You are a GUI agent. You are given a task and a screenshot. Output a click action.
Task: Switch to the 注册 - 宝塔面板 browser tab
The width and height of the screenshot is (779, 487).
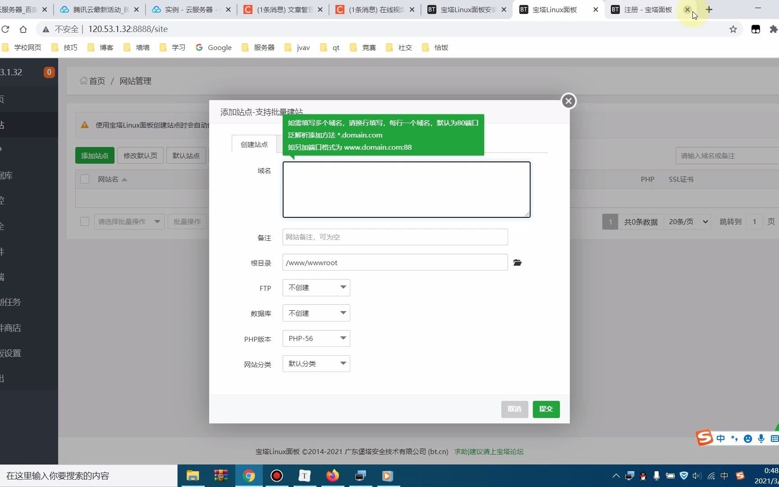645,9
